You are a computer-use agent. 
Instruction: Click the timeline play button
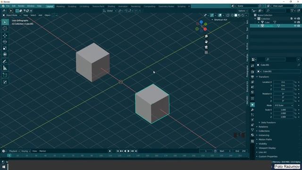tap(128, 151)
